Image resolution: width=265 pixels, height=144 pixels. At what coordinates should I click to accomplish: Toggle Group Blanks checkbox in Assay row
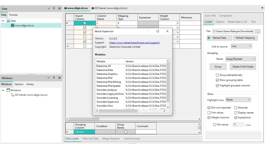click(125, 132)
